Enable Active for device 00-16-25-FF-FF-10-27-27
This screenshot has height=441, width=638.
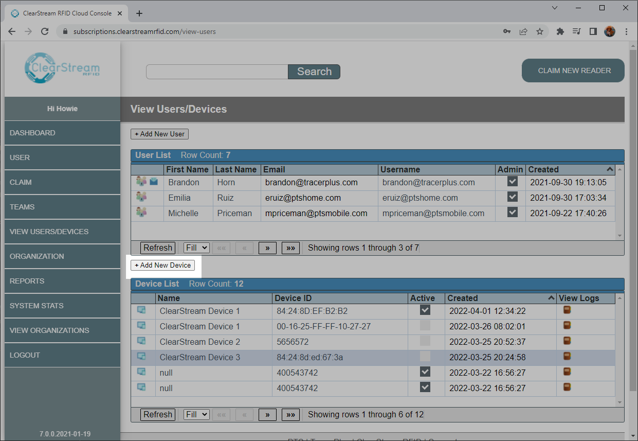425,325
